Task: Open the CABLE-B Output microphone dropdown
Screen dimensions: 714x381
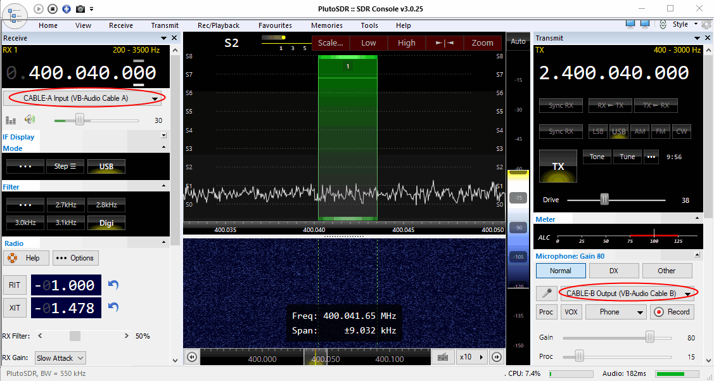Action: click(x=628, y=294)
